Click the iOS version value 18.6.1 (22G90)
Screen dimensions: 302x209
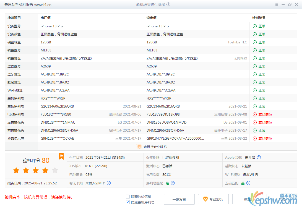[x=96, y=166]
